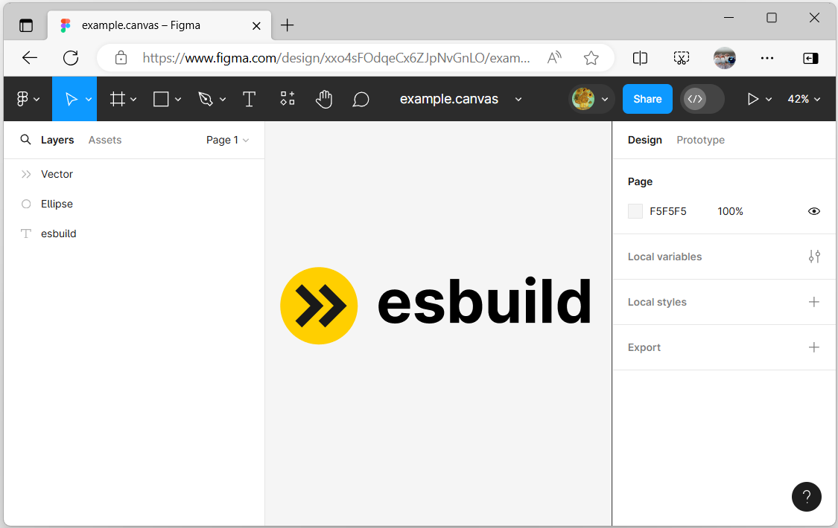Select the Text tool
Image resolution: width=838 pixels, height=528 pixels.
(x=249, y=99)
